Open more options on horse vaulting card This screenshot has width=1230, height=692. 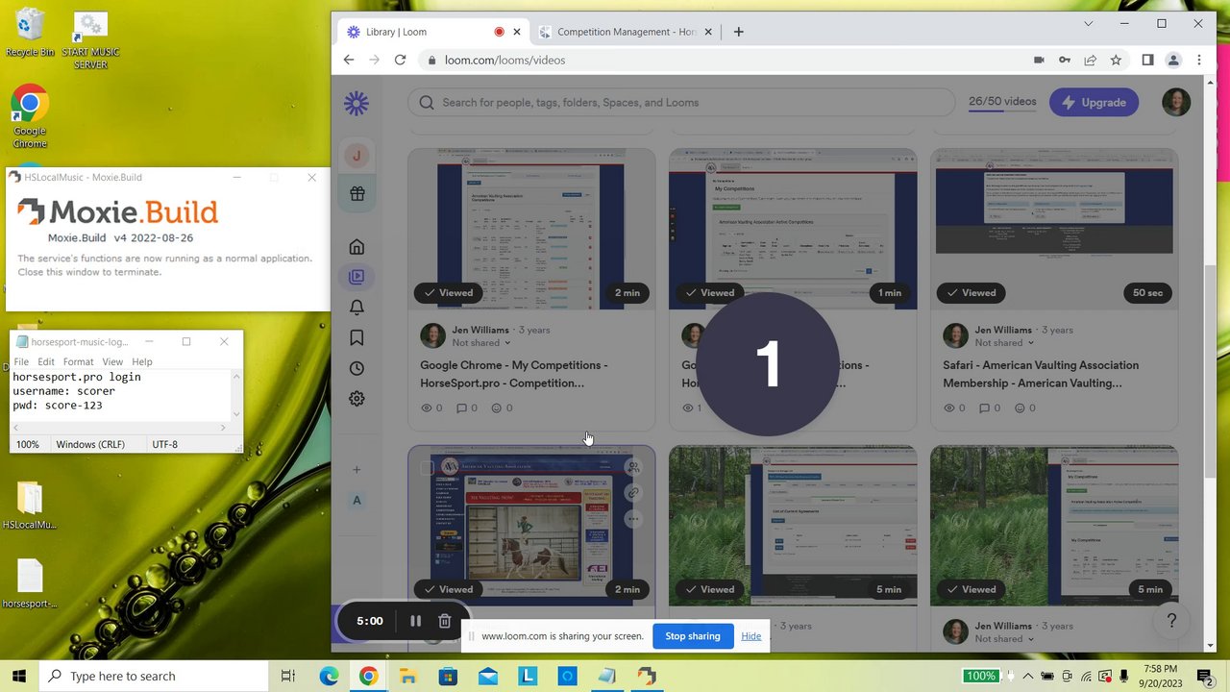click(632, 519)
